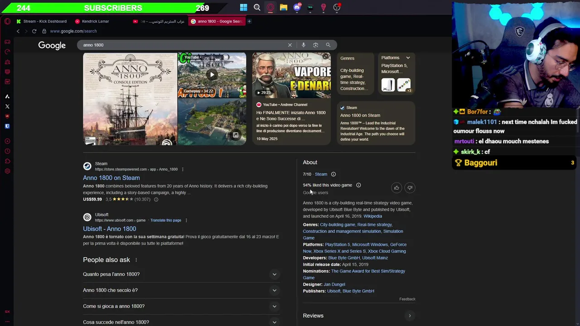This screenshot has width=580, height=326.
Task: Search by image with Lens
Action: [x=316, y=45]
